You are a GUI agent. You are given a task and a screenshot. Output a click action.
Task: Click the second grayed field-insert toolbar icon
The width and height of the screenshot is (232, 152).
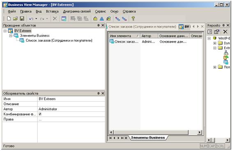[80, 18]
